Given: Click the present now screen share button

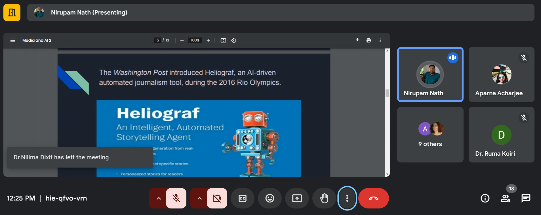Looking at the screenshot, I should (297, 198).
